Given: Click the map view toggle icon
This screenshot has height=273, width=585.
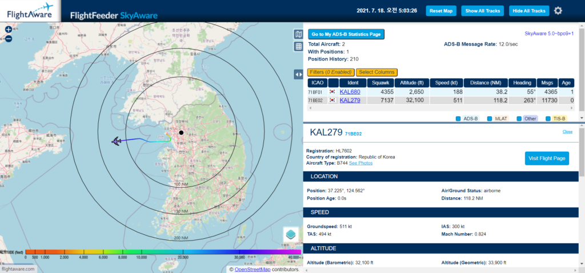Looking at the screenshot, I should pos(298,35).
